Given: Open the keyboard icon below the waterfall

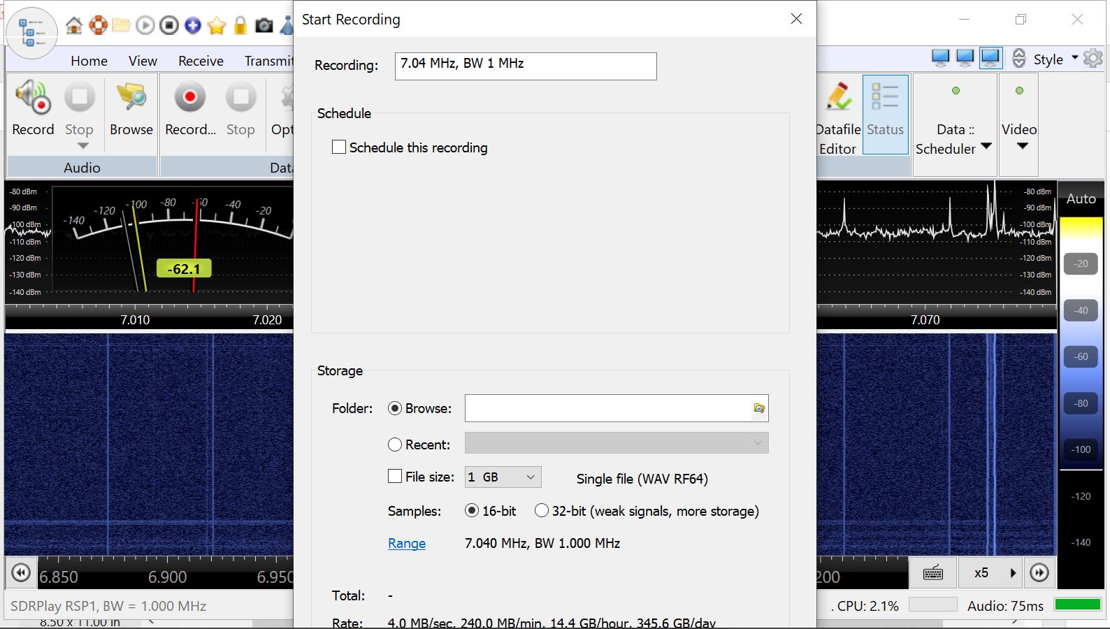Looking at the screenshot, I should [x=932, y=573].
